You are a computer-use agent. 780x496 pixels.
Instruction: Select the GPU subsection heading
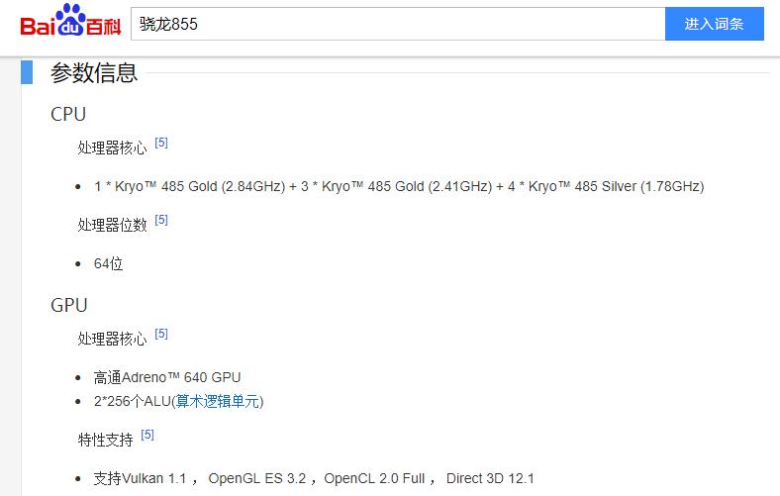click(x=69, y=306)
